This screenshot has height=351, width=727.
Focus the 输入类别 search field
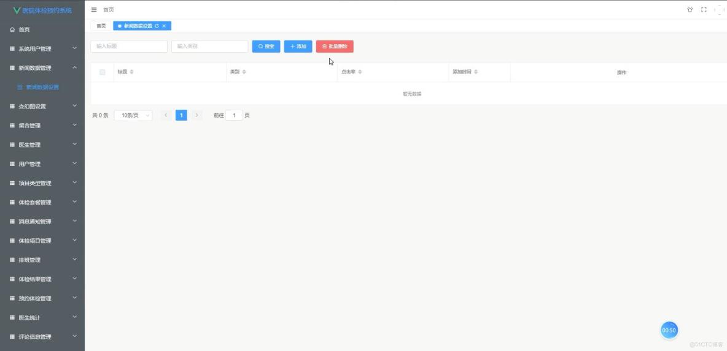point(209,46)
